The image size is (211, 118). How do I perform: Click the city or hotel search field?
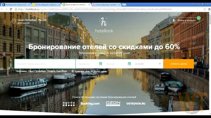coord(45,64)
